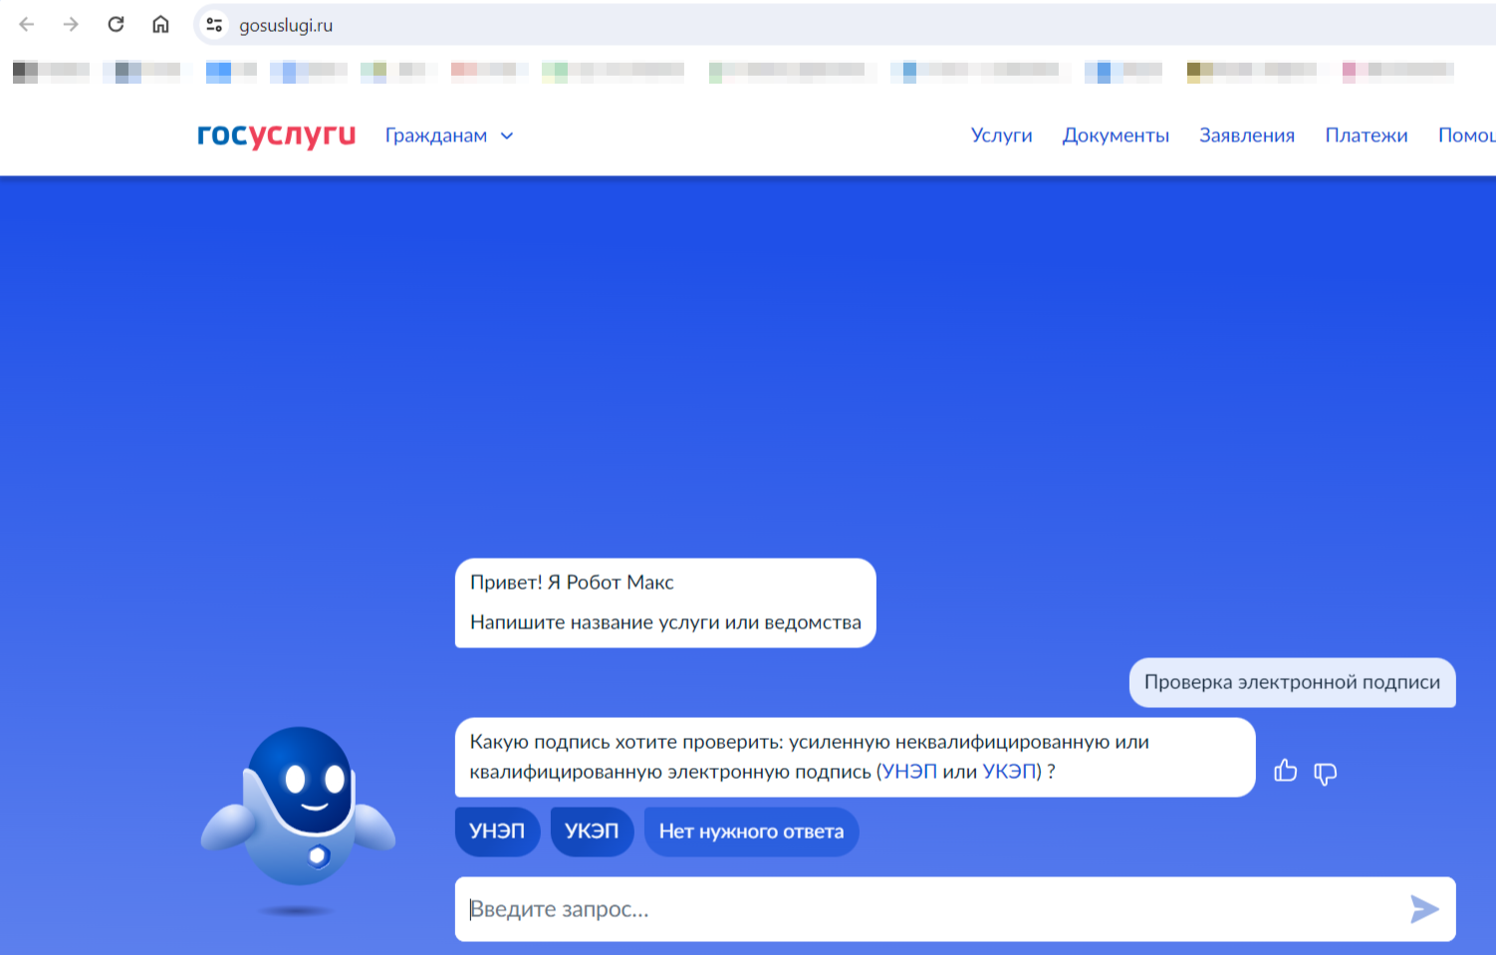
Task: Reload the page with refresh icon
Action: coord(116,25)
